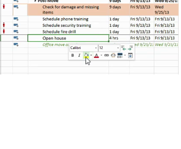The image size is (181, 149).
Task: Click start date of Schedule phone training
Action: (x=140, y=19)
